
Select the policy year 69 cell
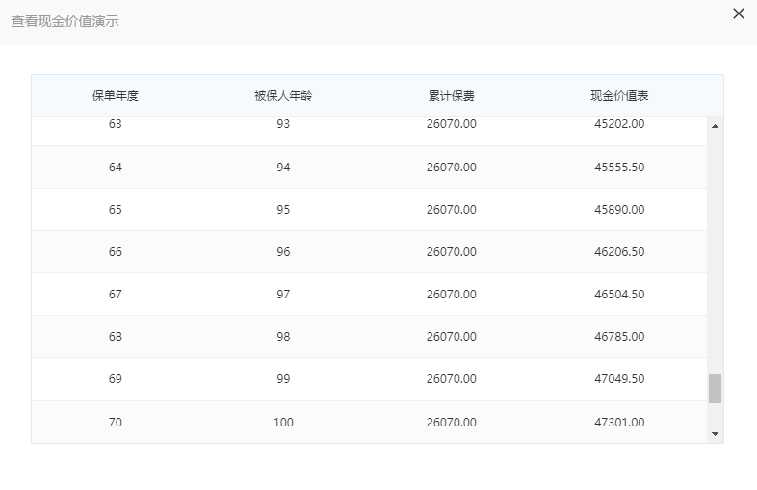click(116, 379)
